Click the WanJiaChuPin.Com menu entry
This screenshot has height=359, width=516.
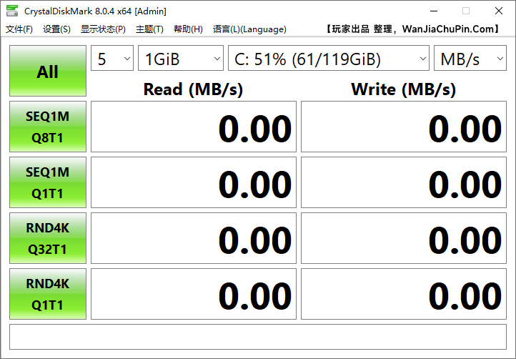click(x=413, y=29)
